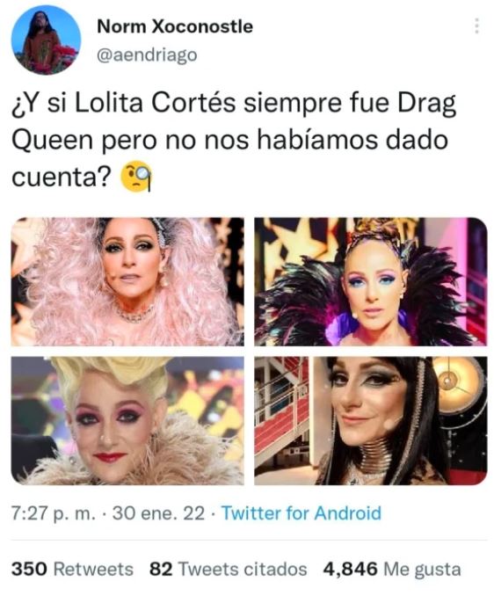This screenshot has height=603, width=494.
Task: Click the word cuenta? in tweet text
Action: coord(62,178)
